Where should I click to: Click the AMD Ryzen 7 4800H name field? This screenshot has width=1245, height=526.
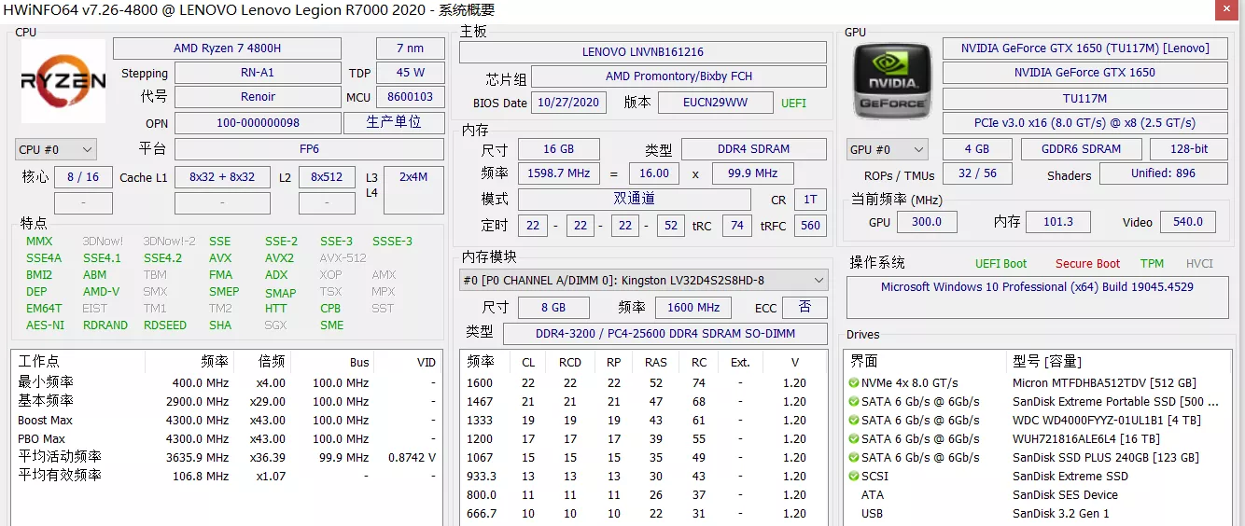[x=227, y=48]
